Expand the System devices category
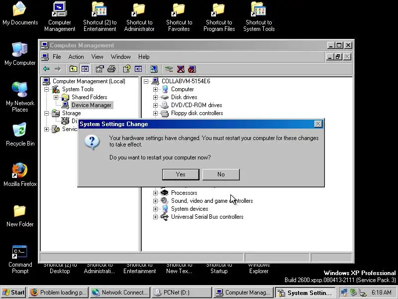The width and height of the screenshot is (398, 299). coord(155,209)
